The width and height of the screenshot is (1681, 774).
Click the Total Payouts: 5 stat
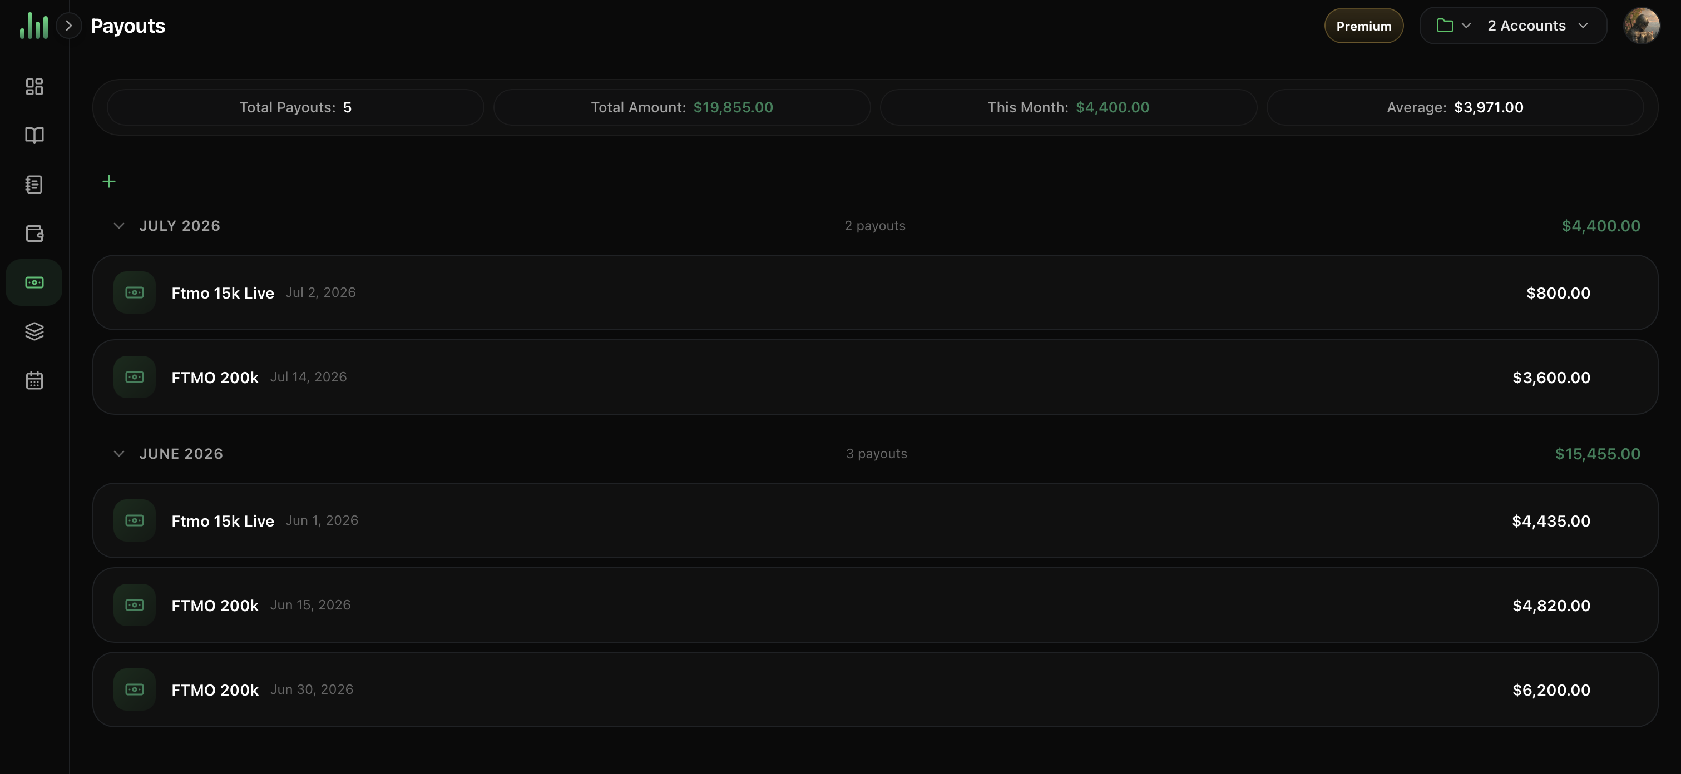pyautogui.click(x=295, y=107)
